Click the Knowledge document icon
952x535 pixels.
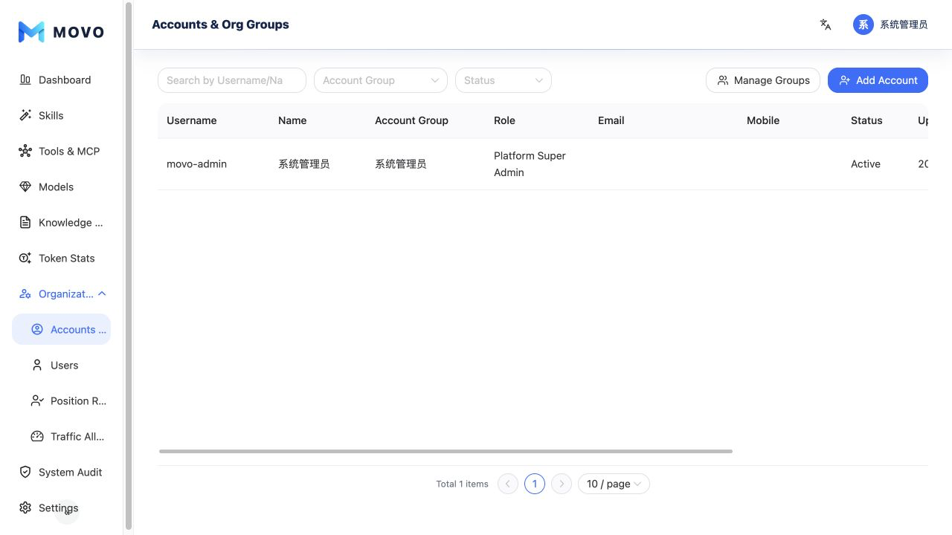click(25, 222)
